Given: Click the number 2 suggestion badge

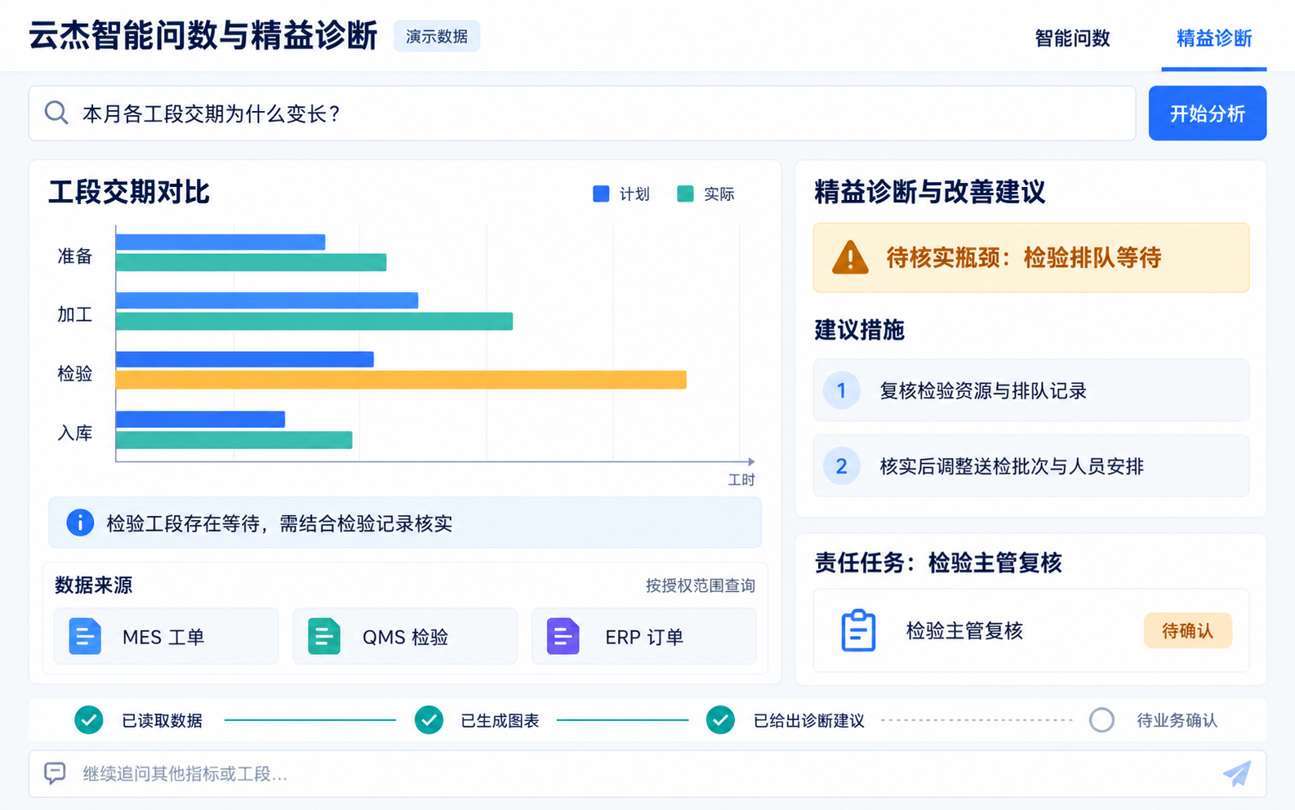Looking at the screenshot, I should pos(841,466).
